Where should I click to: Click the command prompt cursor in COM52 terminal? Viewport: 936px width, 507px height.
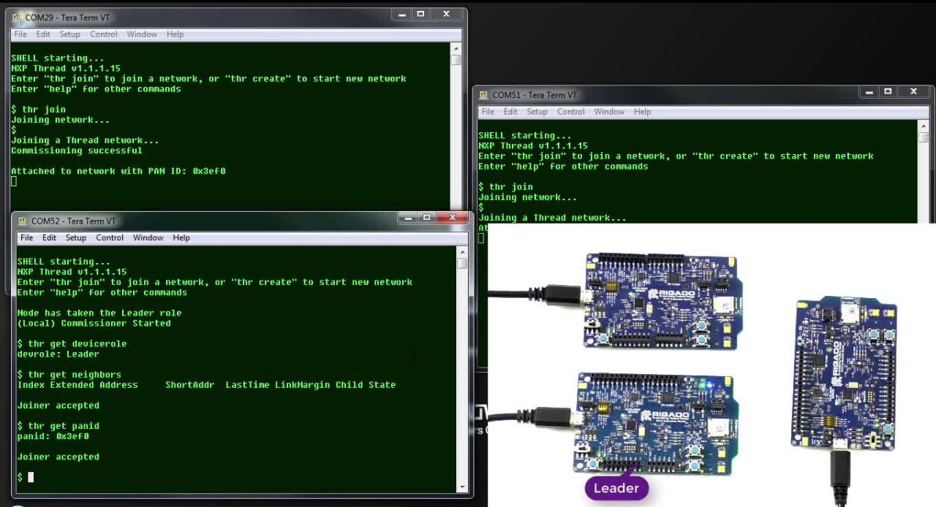click(31, 477)
